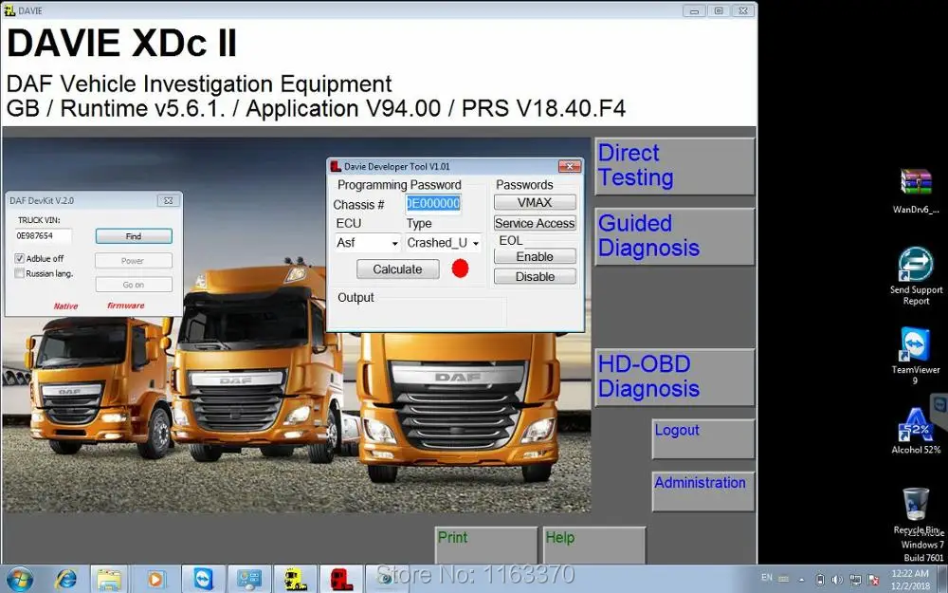Click the network tray icon
This screenshot has width=948, height=593.
click(x=855, y=580)
